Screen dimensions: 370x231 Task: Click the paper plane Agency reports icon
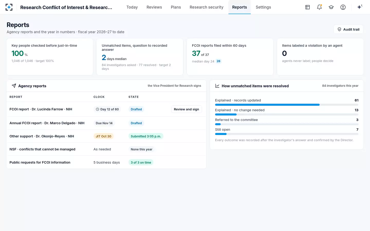coord(14,86)
